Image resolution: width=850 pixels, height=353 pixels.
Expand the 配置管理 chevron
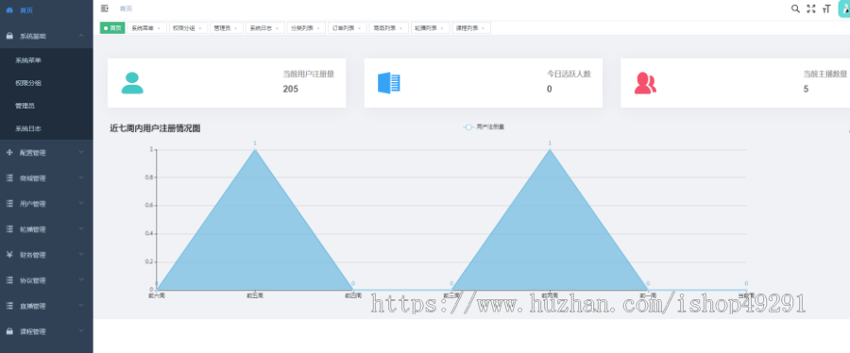(x=81, y=152)
